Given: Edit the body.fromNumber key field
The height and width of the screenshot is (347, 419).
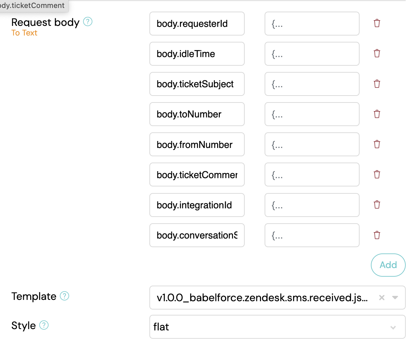Looking at the screenshot, I should 197,144.
